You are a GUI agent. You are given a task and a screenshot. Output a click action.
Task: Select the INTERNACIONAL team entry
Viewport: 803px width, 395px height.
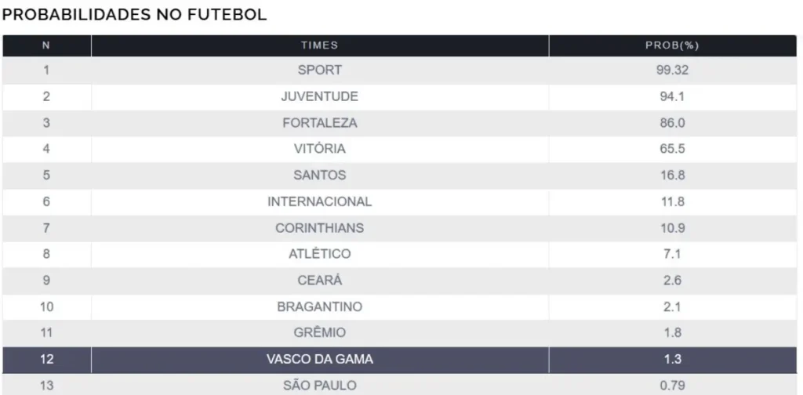pos(319,201)
